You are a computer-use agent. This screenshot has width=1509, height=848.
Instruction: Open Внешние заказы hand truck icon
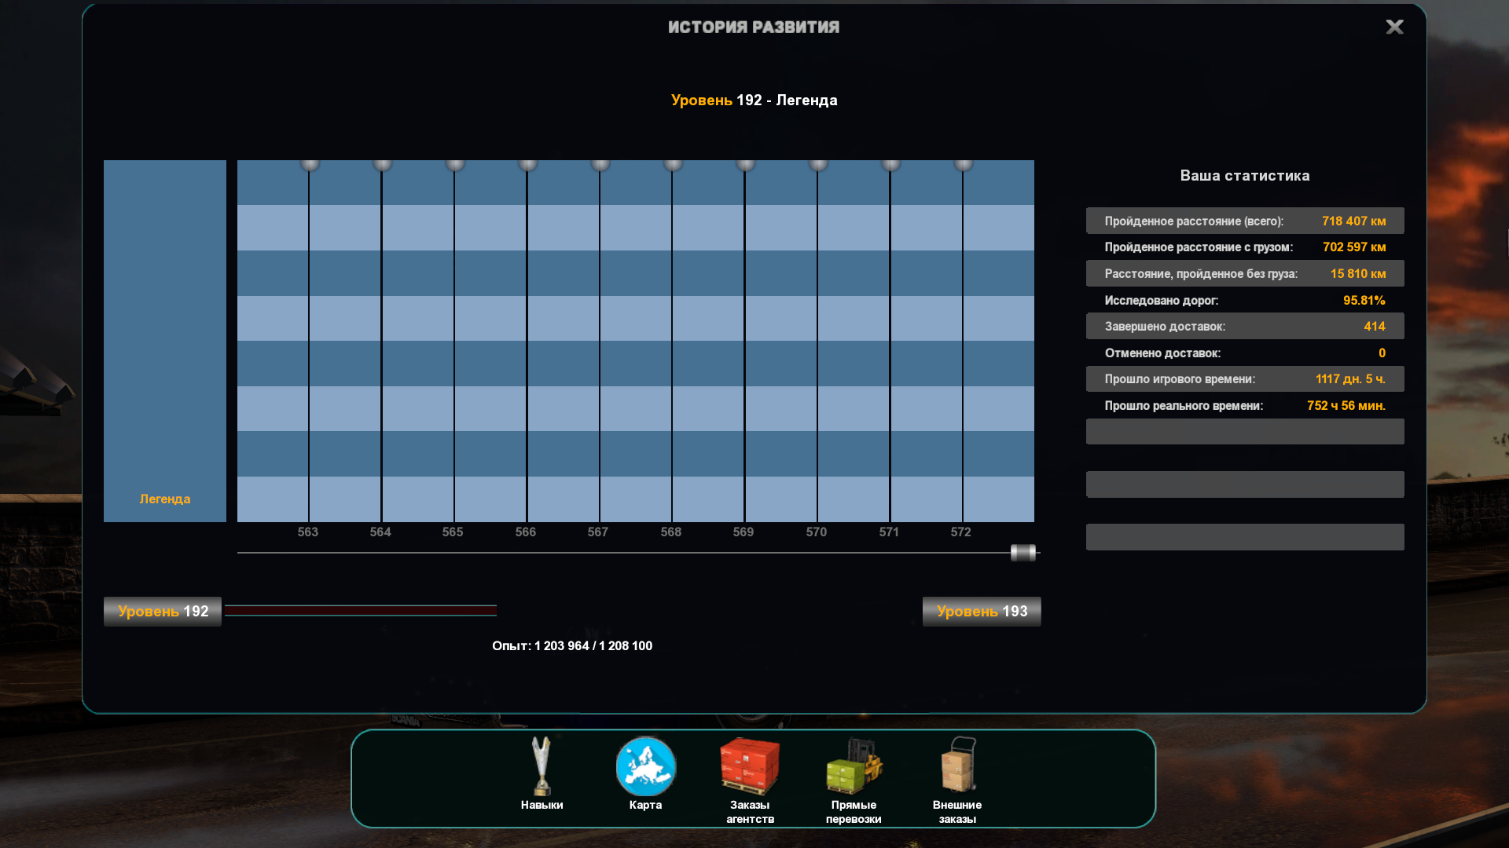957,764
